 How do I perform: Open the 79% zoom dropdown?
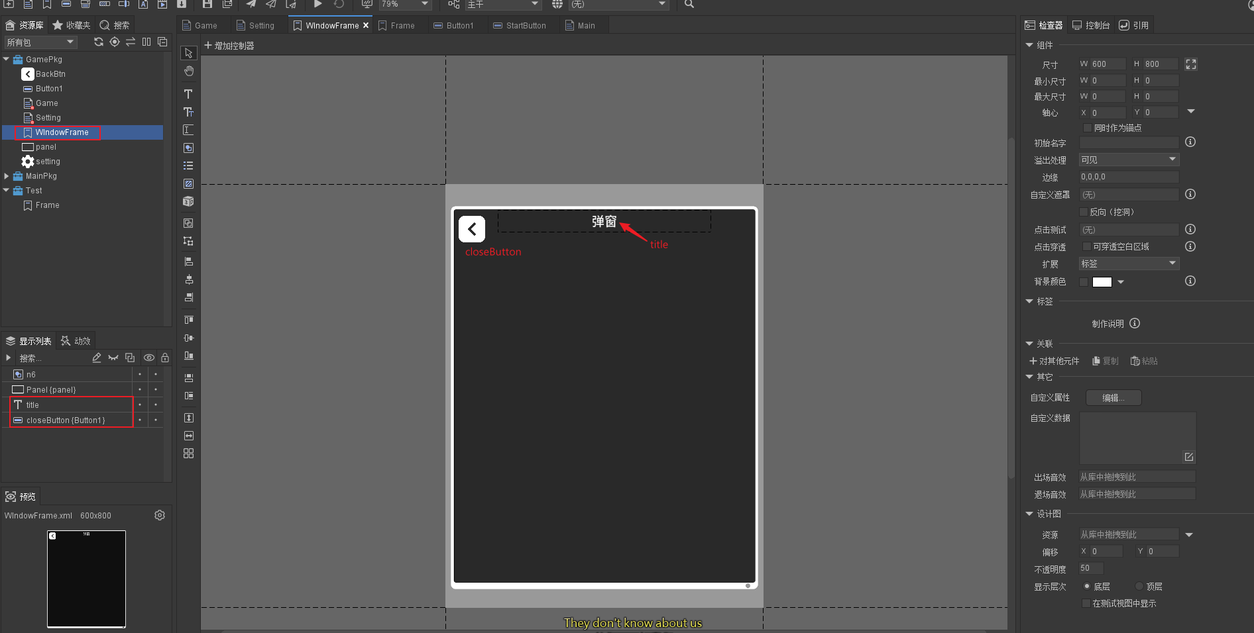coord(405,4)
